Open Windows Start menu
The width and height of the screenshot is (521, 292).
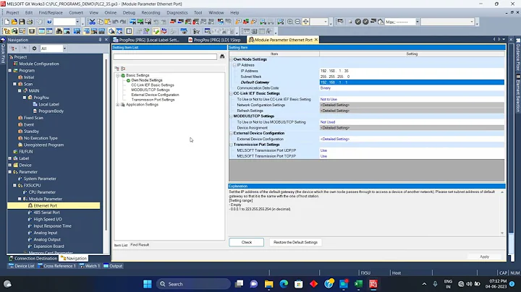(x=148, y=284)
